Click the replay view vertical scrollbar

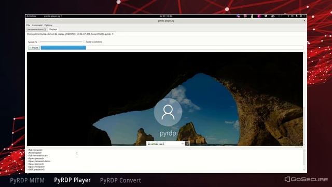tap(304, 99)
